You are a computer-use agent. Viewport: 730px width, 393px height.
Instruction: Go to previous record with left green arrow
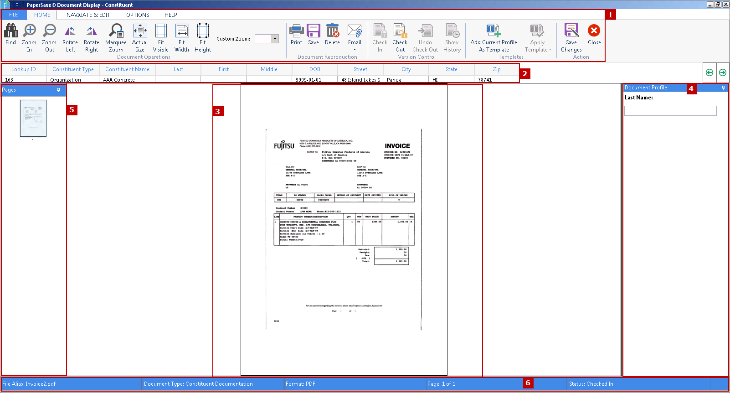point(709,72)
